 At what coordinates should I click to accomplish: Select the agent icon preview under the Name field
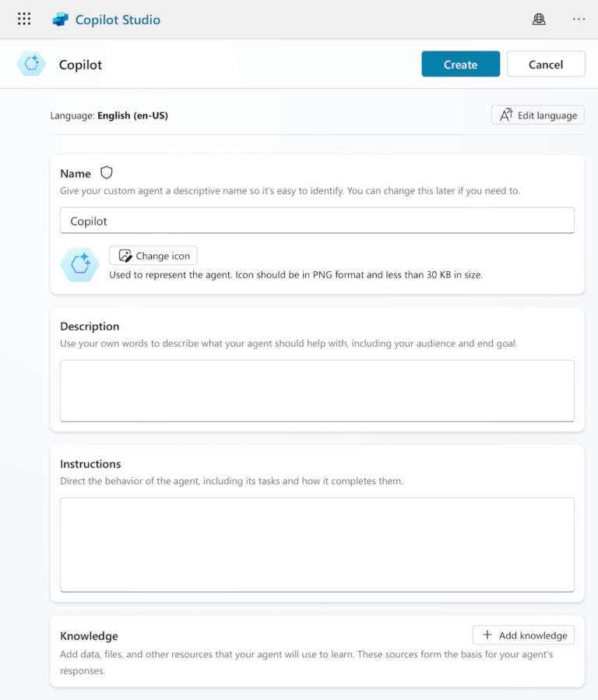coord(79,265)
